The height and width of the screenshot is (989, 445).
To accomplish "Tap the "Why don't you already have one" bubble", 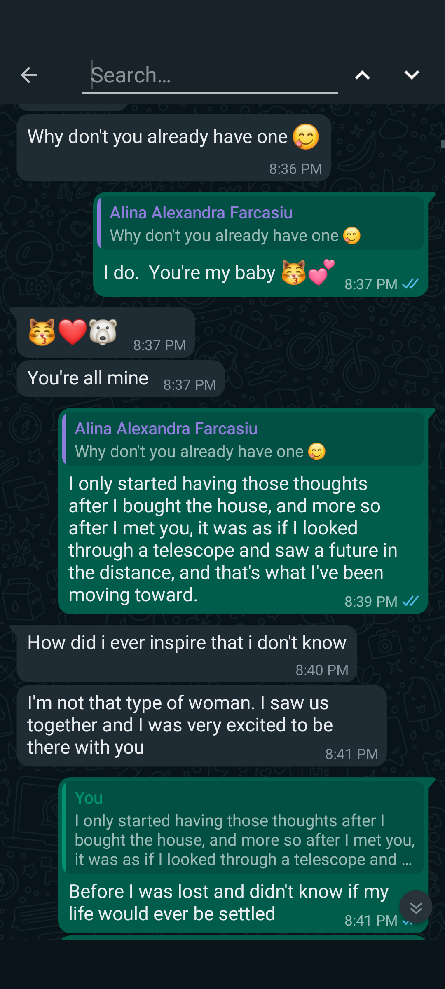I will tap(173, 148).
